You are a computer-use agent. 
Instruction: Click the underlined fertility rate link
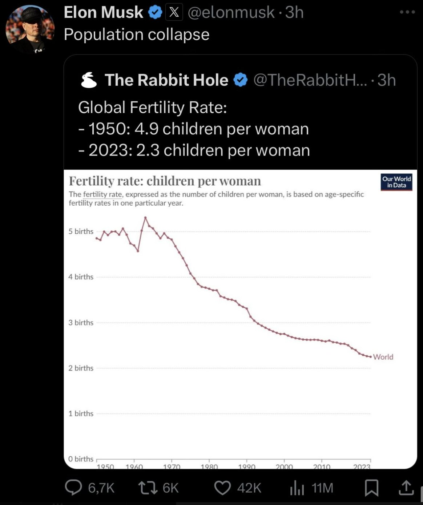point(102,194)
